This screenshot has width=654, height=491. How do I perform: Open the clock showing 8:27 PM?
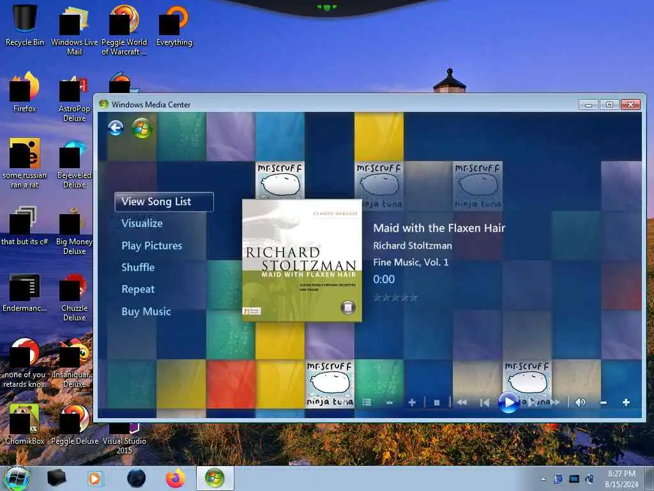pos(621,479)
